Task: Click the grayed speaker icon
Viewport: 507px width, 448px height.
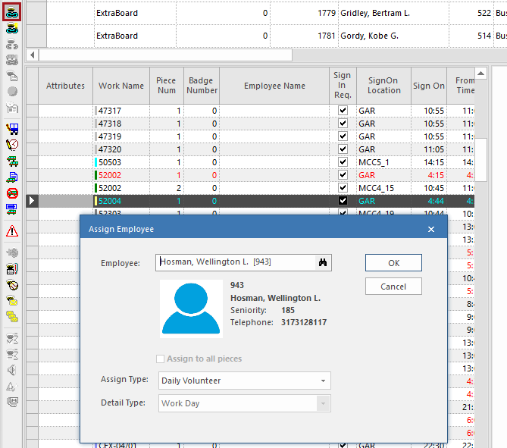Action: coord(12,370)
